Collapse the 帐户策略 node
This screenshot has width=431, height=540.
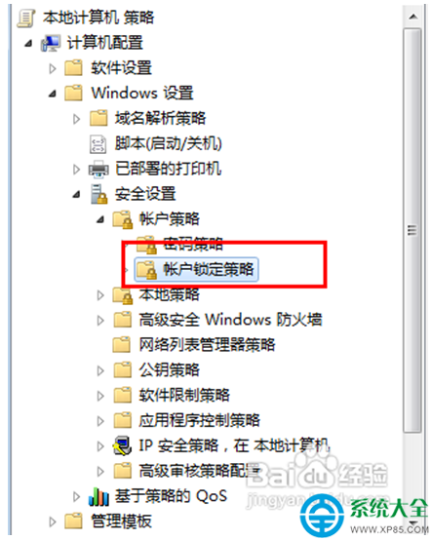point(100,219)
